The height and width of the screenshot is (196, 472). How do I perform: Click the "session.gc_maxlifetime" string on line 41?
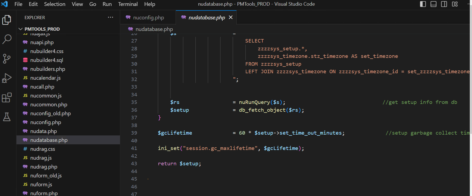tap(220, 148)
